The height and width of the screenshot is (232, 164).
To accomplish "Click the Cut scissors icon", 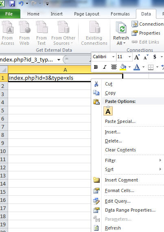I will [x=96, y=84].
